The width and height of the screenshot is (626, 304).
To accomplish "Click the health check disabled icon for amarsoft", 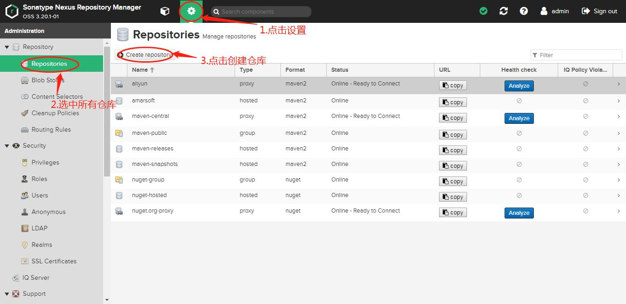I will click(519, 101).
